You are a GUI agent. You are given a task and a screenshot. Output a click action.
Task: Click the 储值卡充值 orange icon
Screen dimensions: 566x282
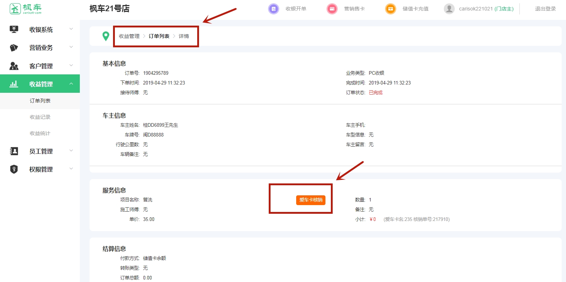[390, 9]
